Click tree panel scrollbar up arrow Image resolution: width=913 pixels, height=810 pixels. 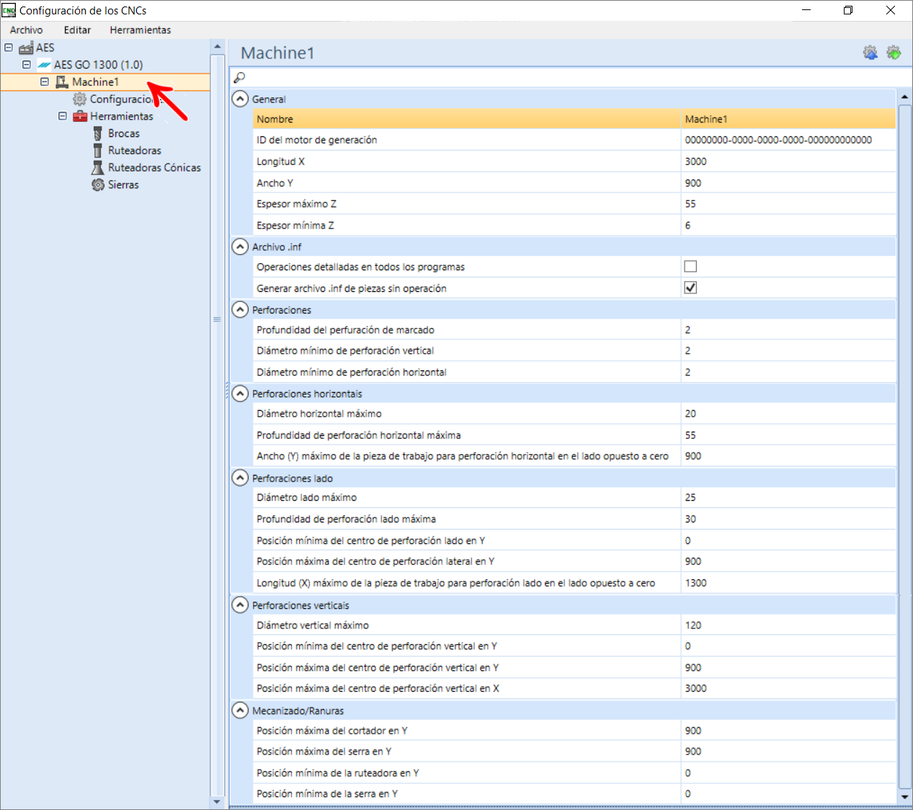pos(217,47)
